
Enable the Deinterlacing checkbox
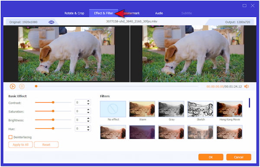pos(10,137)
